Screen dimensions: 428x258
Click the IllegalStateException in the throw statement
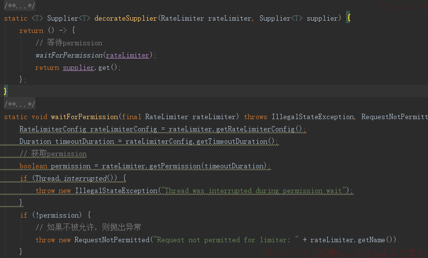point(116,191)
